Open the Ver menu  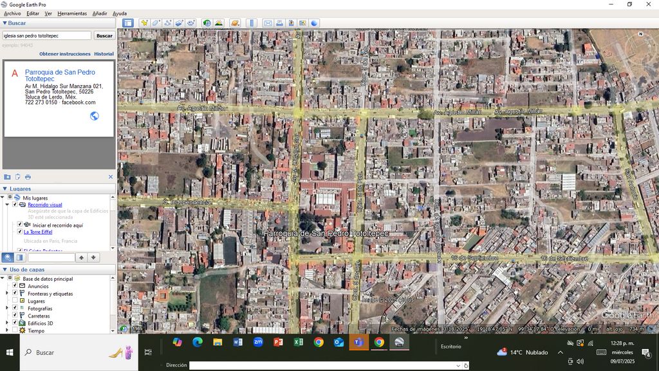tap(48, 14)
